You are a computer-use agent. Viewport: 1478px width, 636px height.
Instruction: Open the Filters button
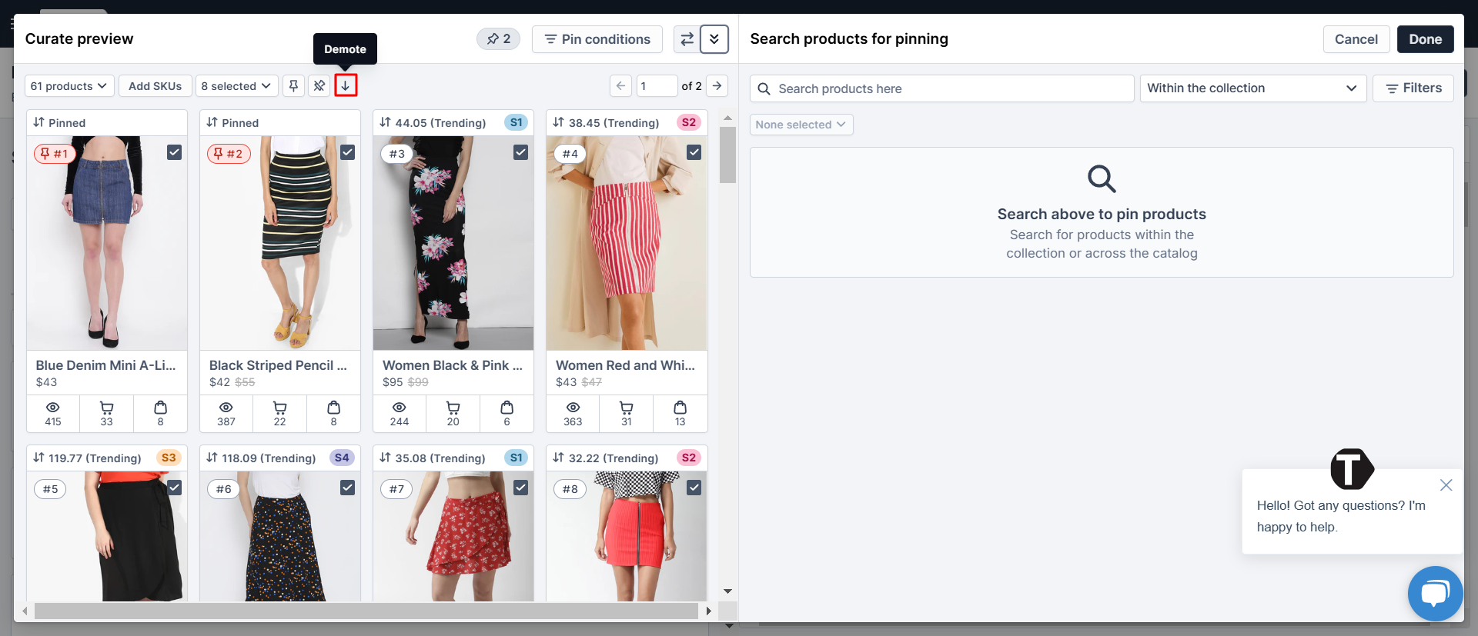point(1413,88)
